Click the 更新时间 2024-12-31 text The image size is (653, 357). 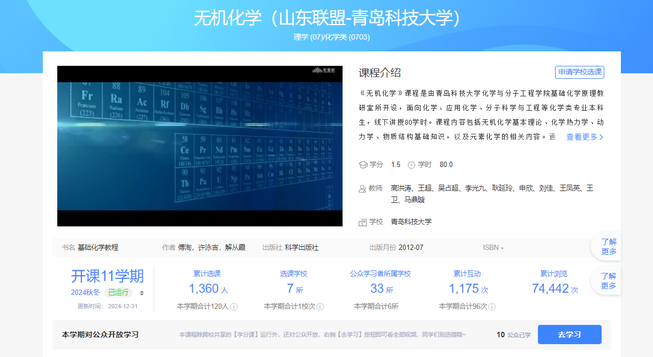point(108,307)
